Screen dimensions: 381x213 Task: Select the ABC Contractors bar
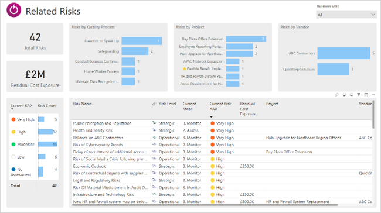(343, 53)
